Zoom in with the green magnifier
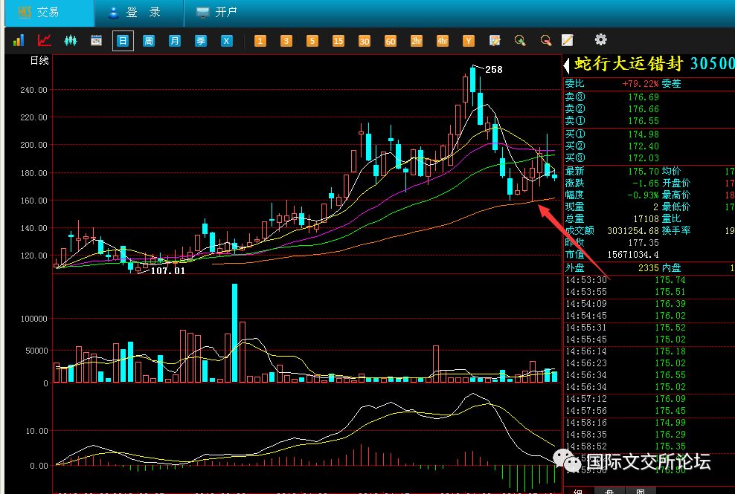Image resolution: width=735 pixels, height=494 pixels. click(x=520, y=40)
